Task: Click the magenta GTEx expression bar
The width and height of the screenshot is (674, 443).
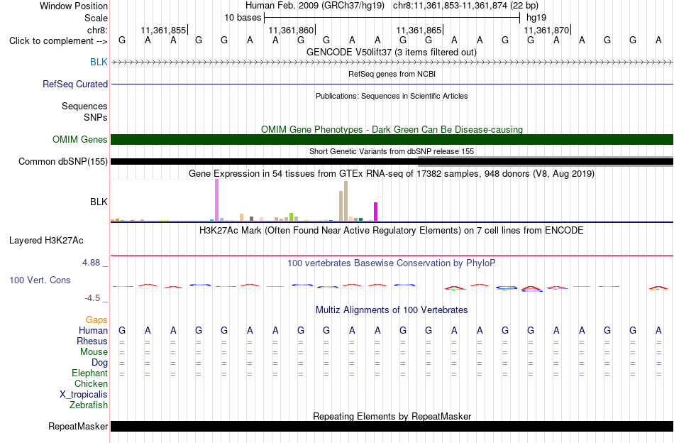Action: point(376,212)
